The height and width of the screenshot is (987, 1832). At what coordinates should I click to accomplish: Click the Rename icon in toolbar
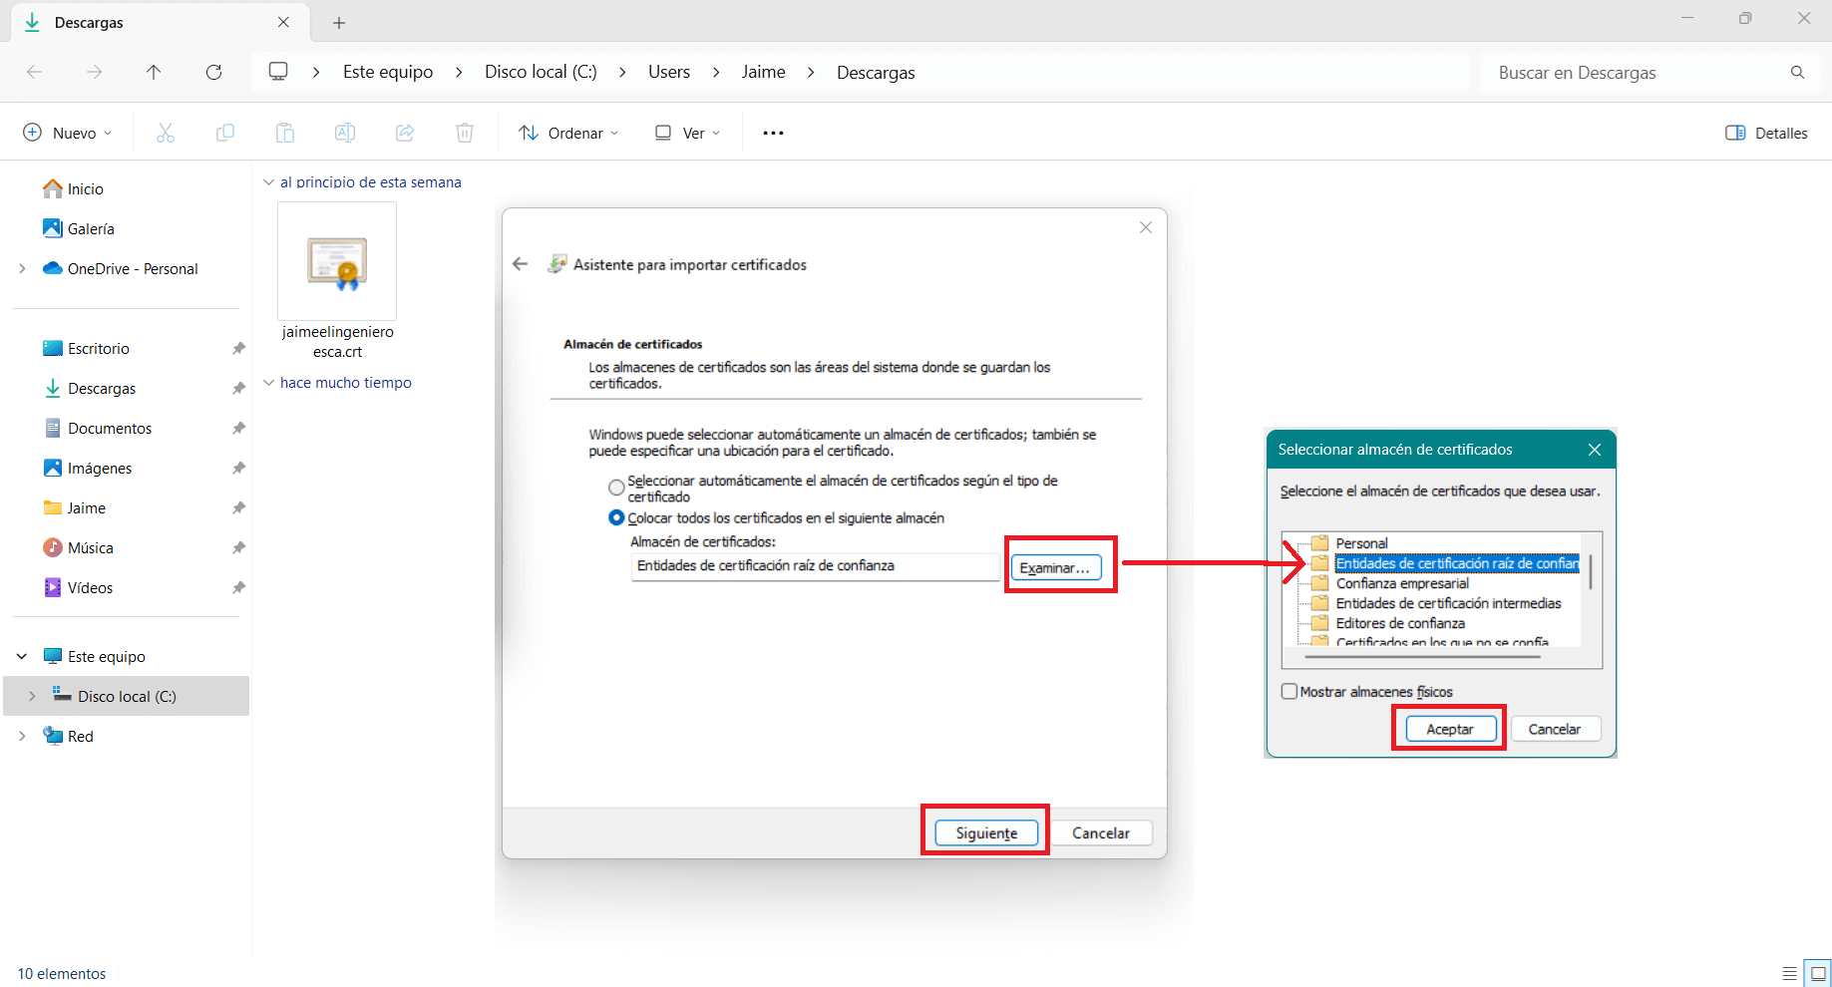pyautogui.click(x=345, y=133)
